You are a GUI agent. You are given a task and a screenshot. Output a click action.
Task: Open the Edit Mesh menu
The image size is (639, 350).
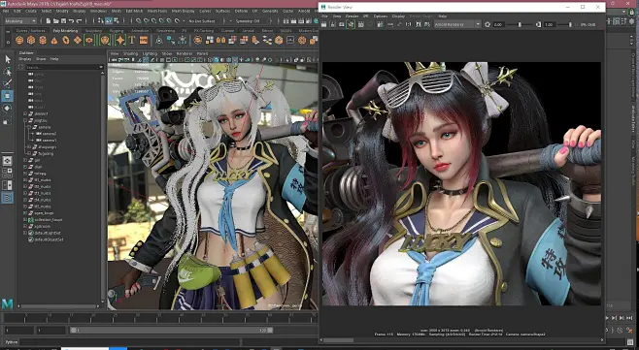pos(134,11)
